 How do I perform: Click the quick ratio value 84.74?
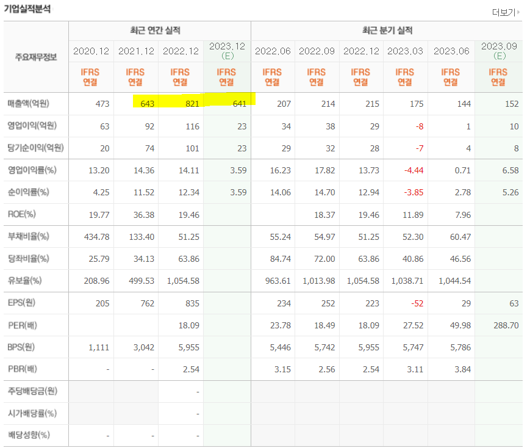pos(280,259)
